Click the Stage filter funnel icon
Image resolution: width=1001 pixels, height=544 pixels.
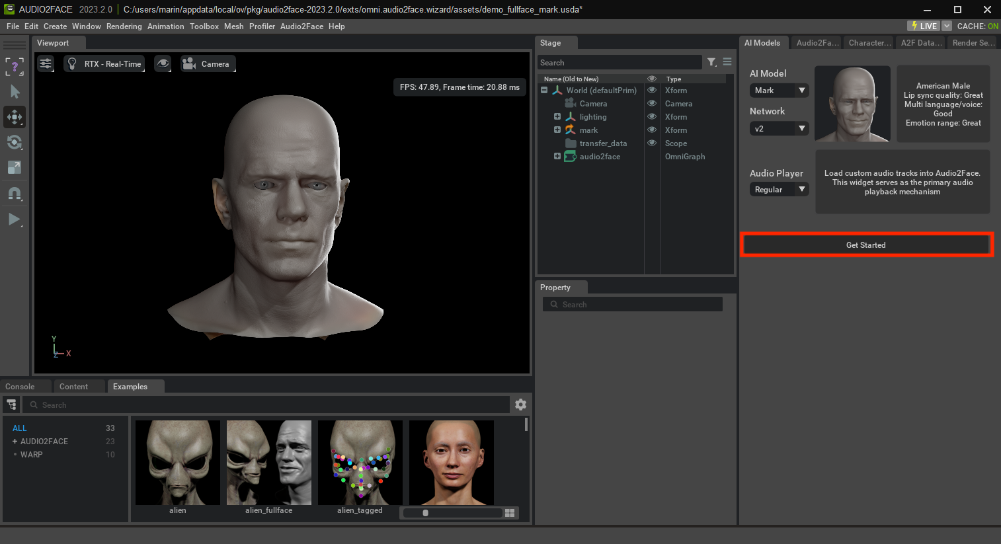point(711,62)
